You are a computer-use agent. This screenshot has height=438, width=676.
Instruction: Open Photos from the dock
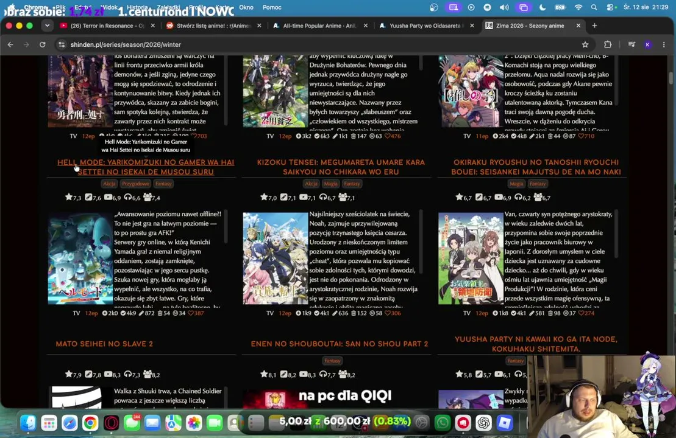(194, 423)
